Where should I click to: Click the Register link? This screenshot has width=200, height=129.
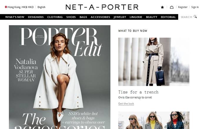point(183,7)
